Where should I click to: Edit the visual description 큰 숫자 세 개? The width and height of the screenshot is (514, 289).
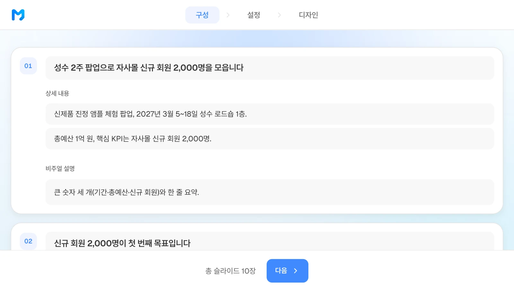[x=270, y=192]
